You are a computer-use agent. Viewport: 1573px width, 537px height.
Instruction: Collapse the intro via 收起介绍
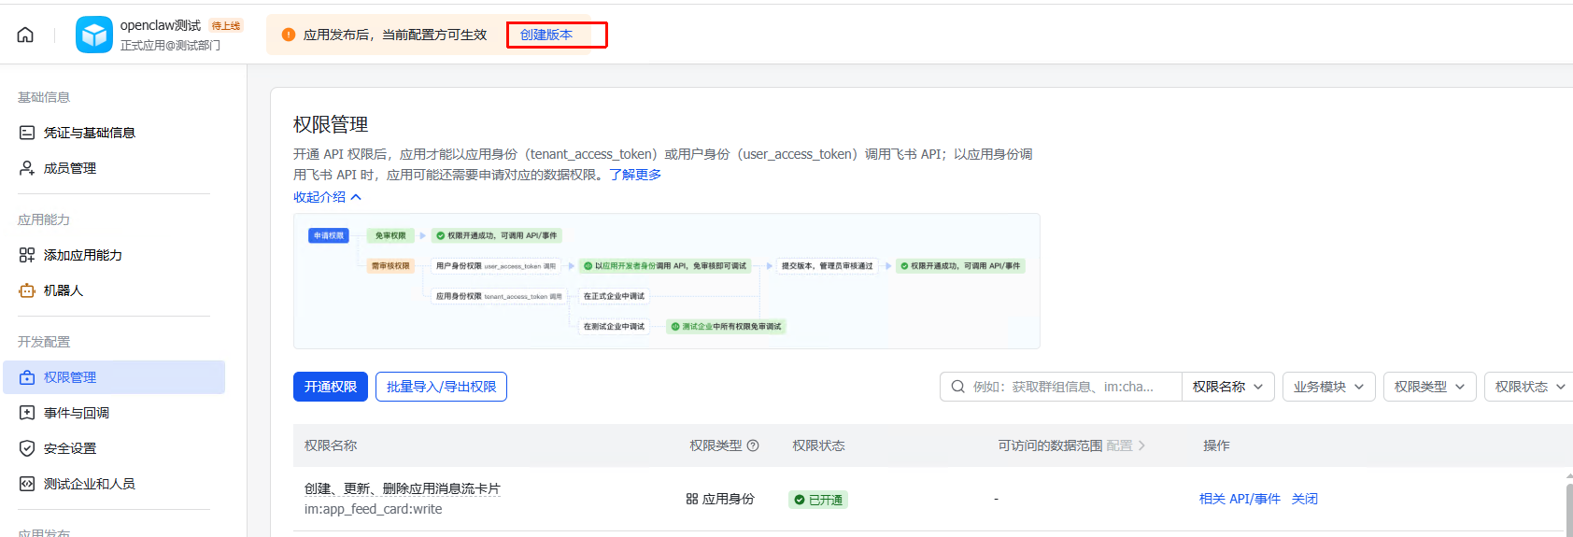tap(327, 197)
